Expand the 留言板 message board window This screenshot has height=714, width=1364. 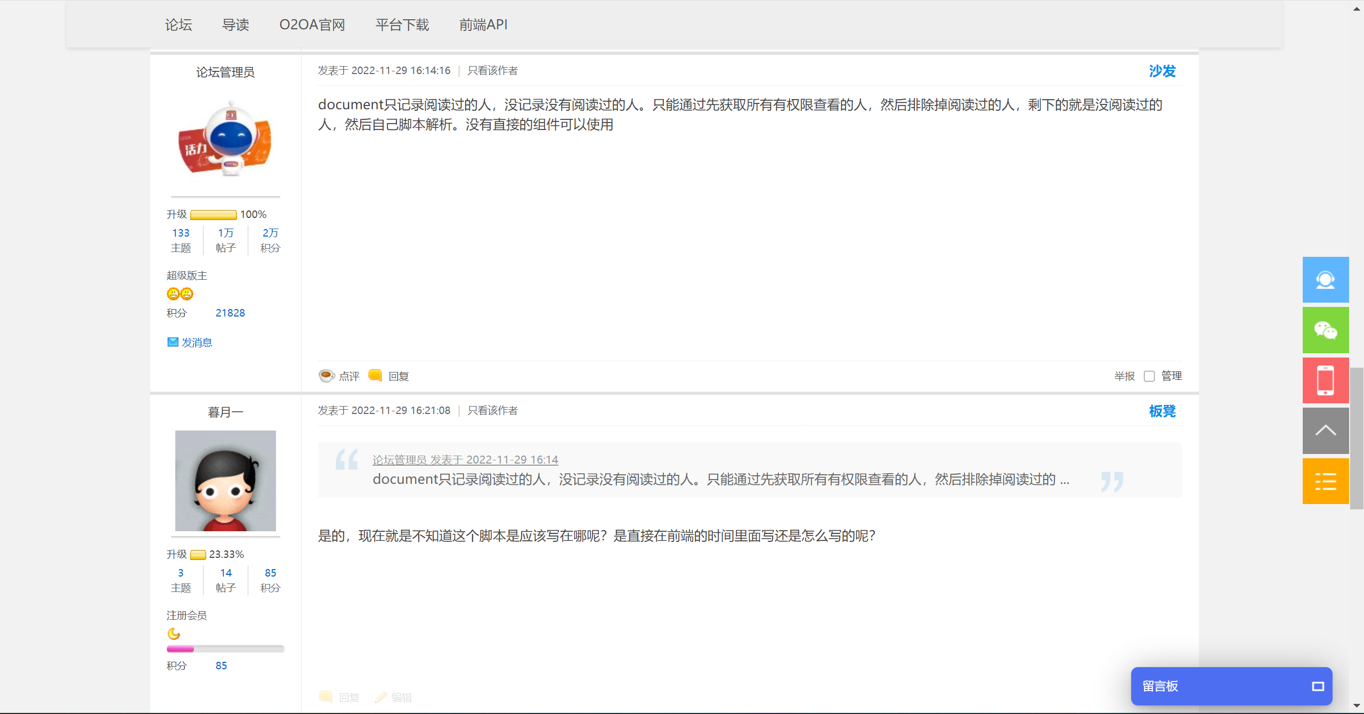[1318, 686]
